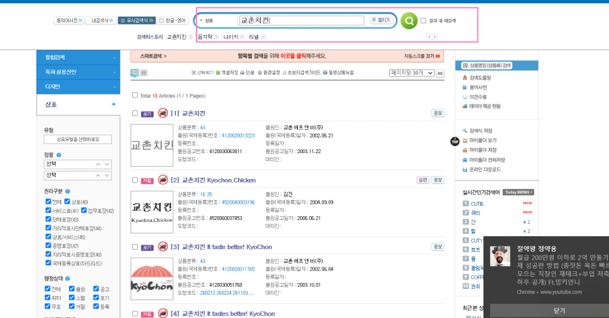
Task: Click GO button beside page size
Action: tap(440, 73)
